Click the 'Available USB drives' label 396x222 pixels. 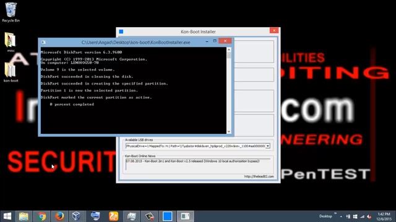coord(139,140)
